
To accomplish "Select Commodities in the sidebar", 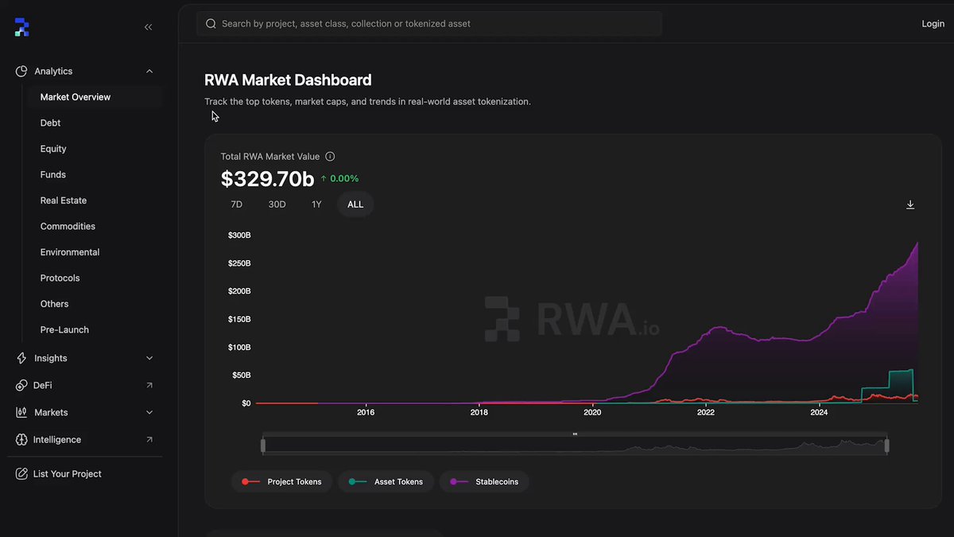I will (x=68, y=226).
